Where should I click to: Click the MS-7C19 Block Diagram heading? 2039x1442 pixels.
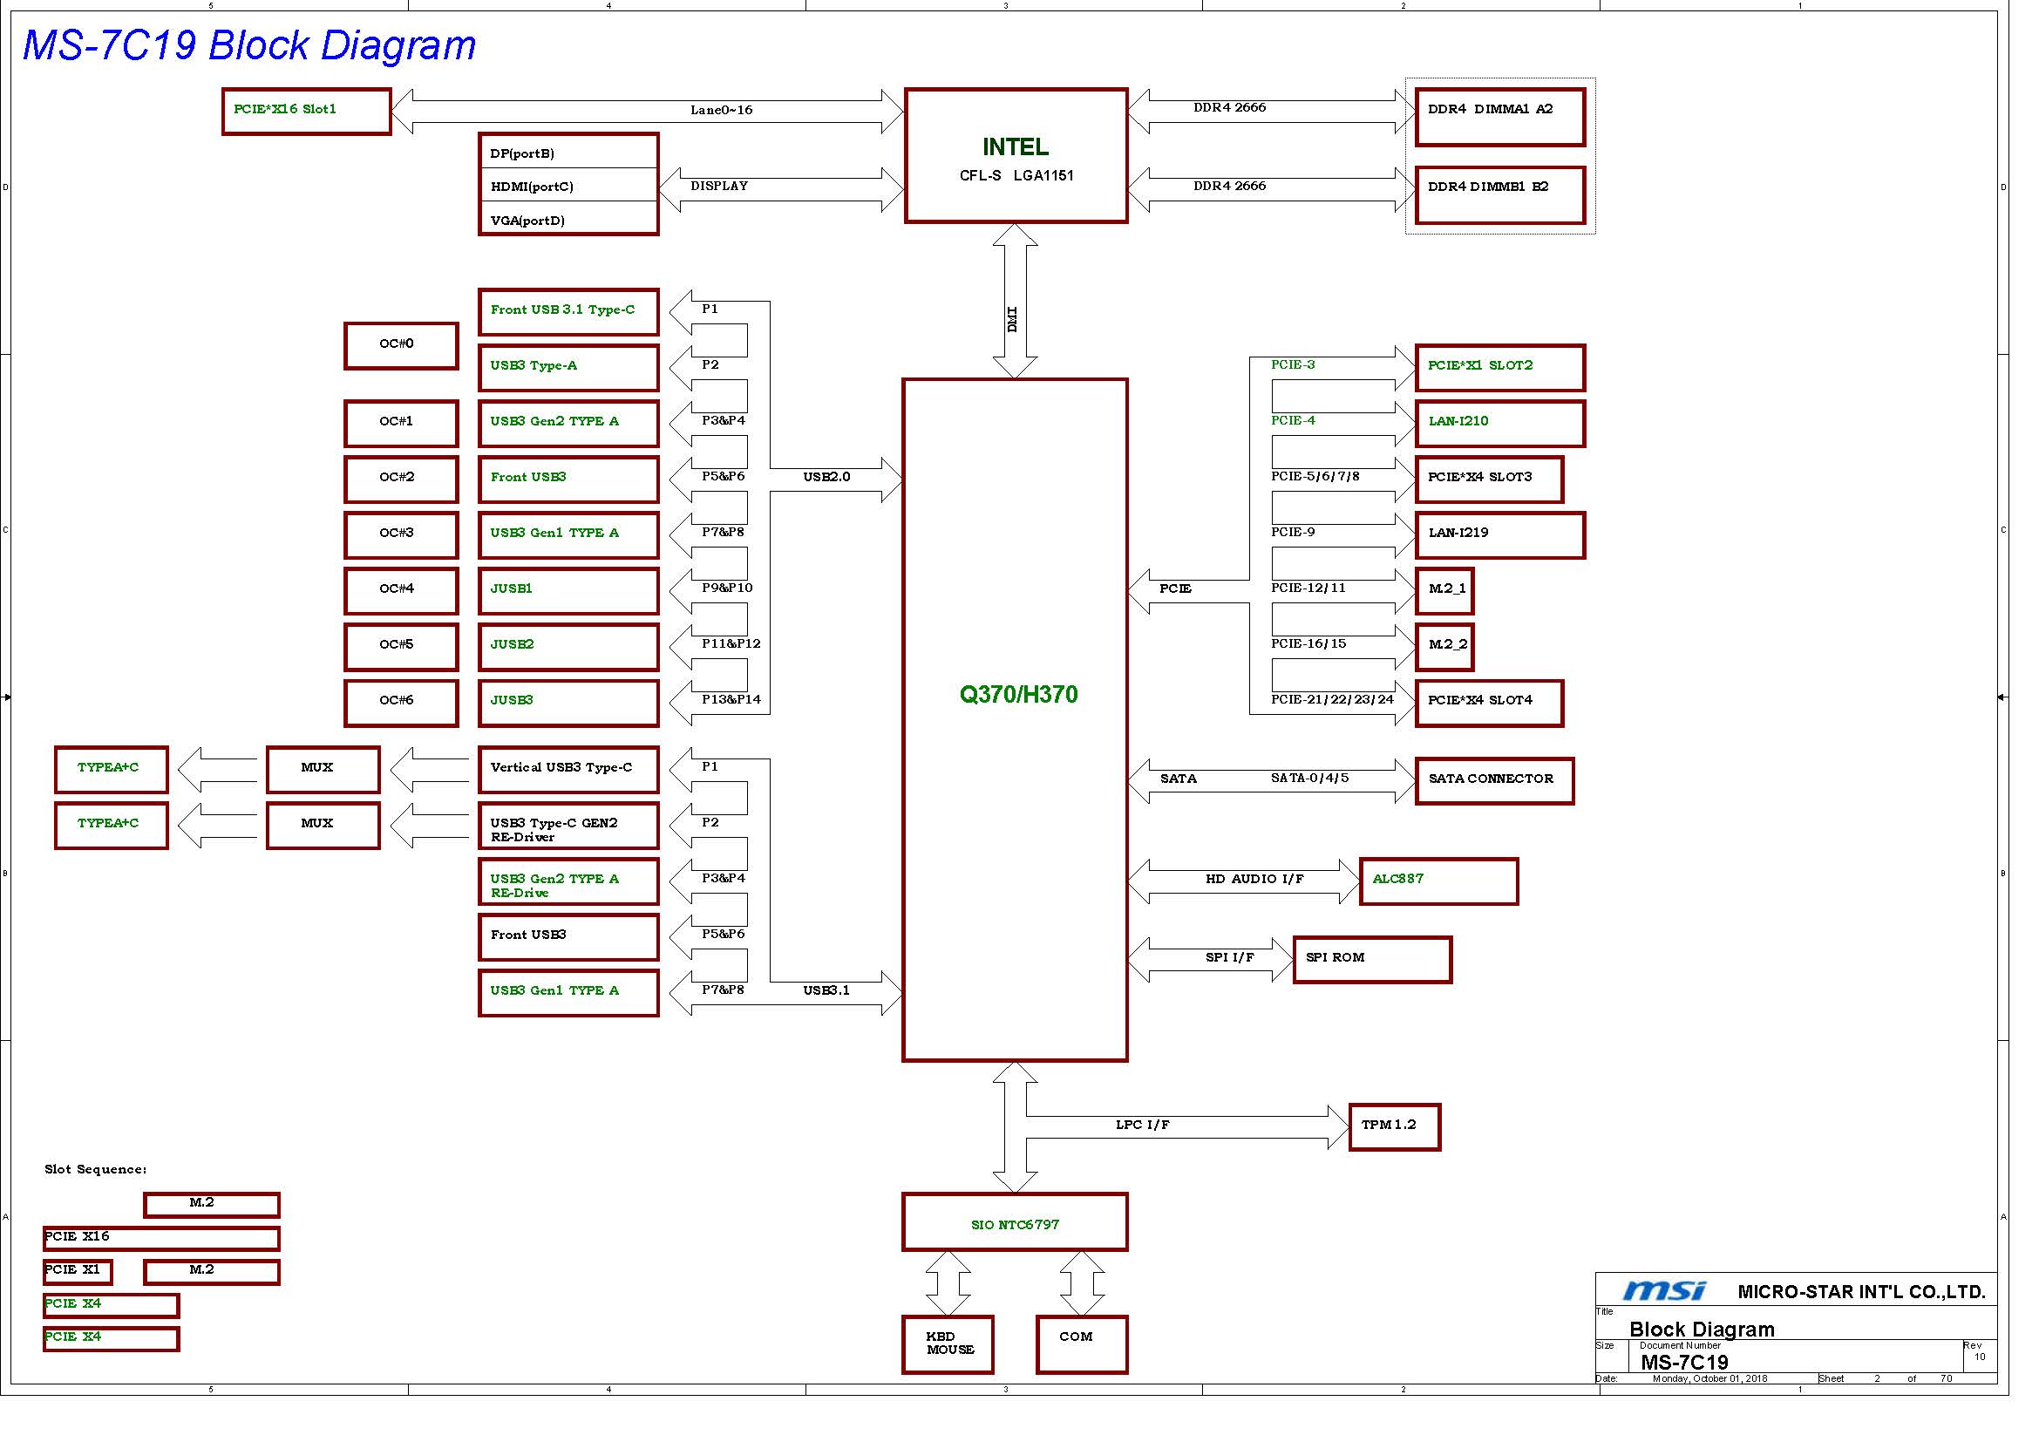(248, 45)
